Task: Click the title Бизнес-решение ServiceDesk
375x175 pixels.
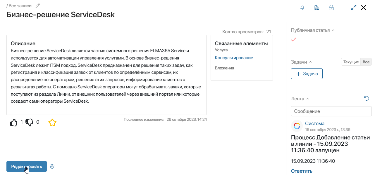Action: 61,15
